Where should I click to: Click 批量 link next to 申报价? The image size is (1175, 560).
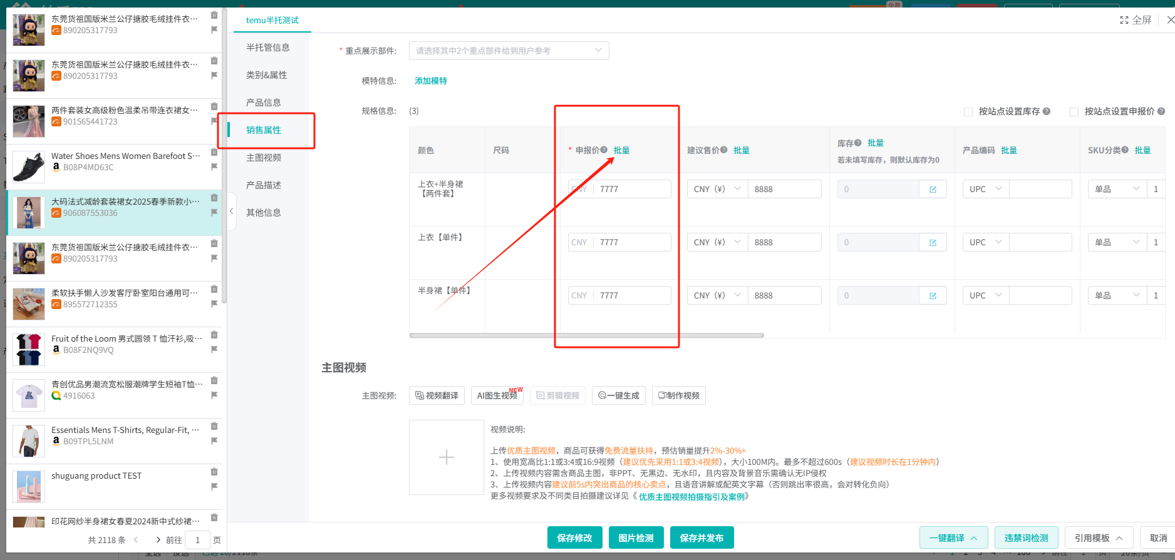[622, 150]
